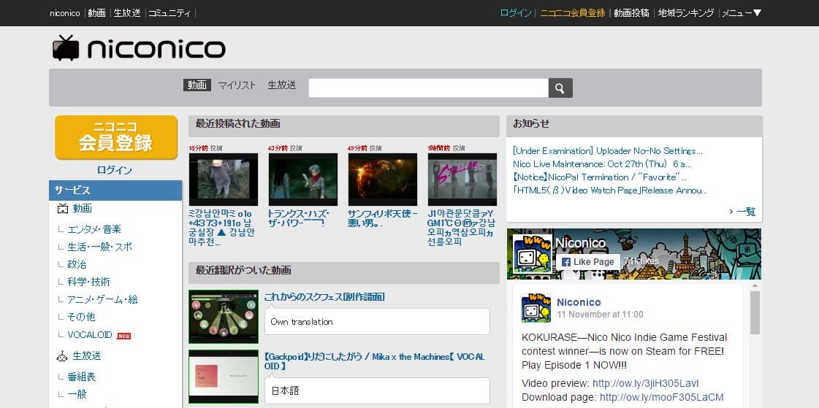Open the [Under Examination] Uploader No-No Settings notice
This screenshot has height=408, width=819.
[x=608, y=151]
